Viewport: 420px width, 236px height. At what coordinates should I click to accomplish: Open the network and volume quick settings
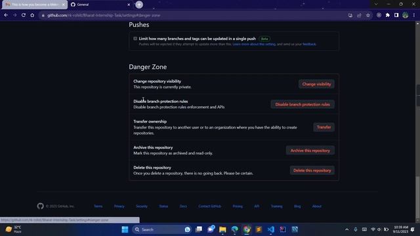point(379,229)
